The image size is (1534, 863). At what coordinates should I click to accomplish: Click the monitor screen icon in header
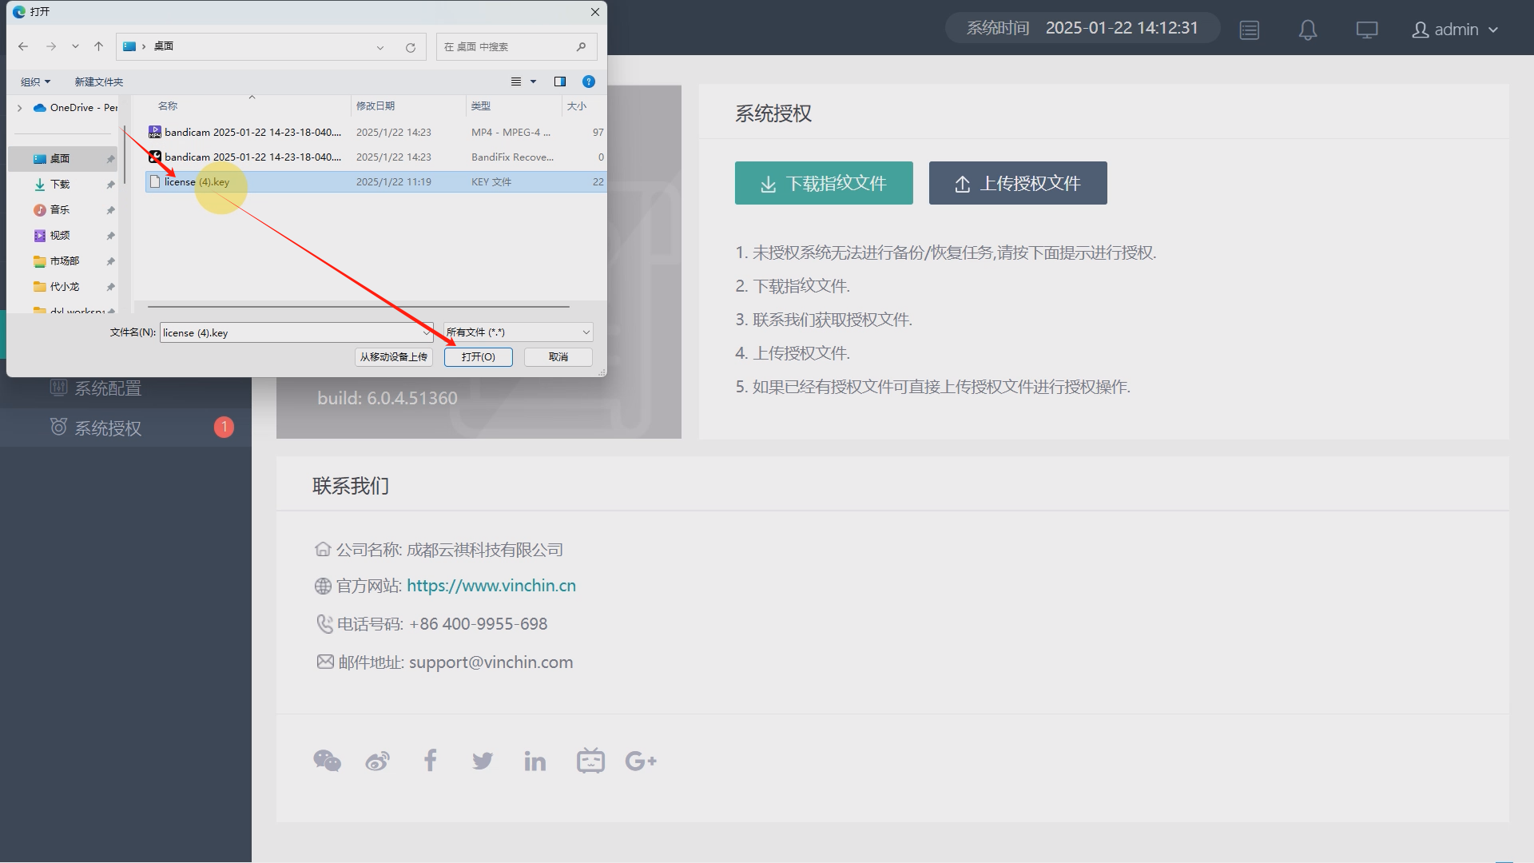pyautogui.click(x=1366, y=30)
